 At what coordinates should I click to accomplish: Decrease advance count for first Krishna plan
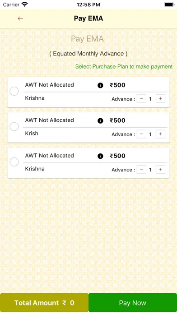click(141, 99)
